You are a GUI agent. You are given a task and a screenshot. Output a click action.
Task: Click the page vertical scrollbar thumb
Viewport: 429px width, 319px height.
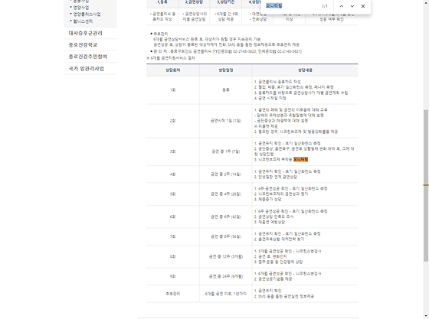[x=426, y=186]
